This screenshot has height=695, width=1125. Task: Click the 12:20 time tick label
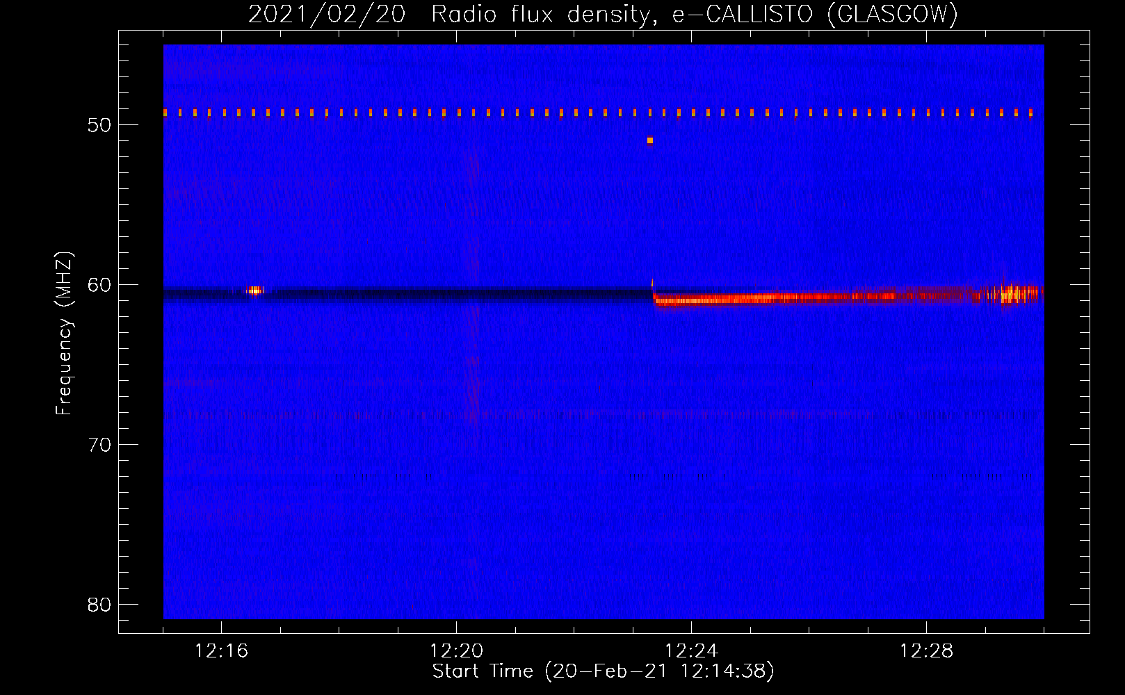click(x=456, y=651)
